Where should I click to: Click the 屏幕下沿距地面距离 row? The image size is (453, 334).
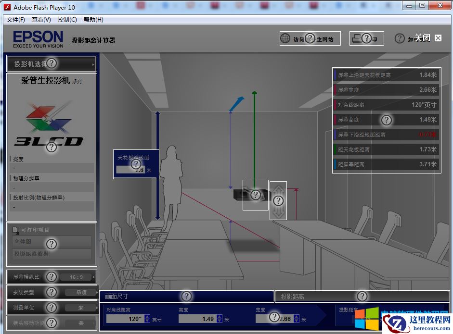[x=386, y=135]
